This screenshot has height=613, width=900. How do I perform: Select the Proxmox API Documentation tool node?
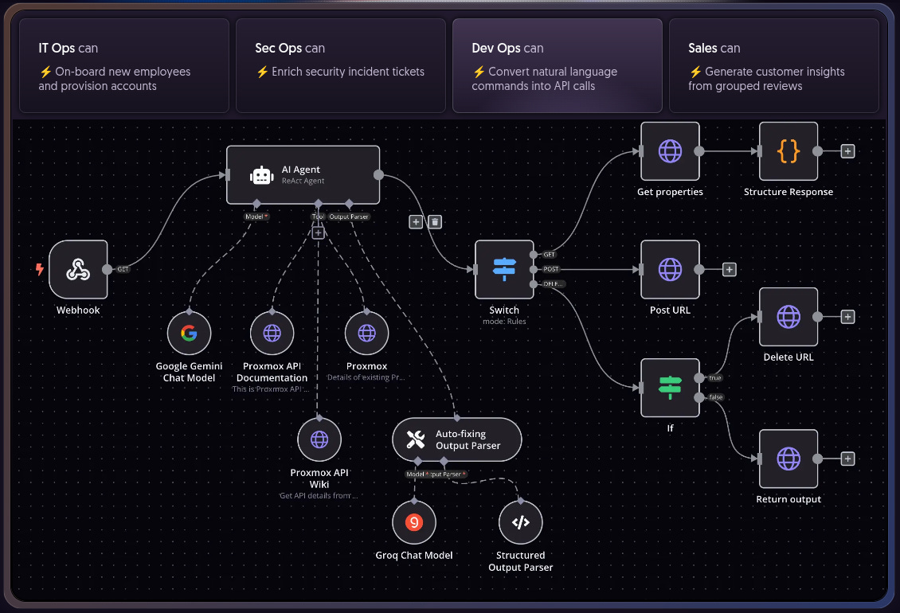[x=272, y=333]
